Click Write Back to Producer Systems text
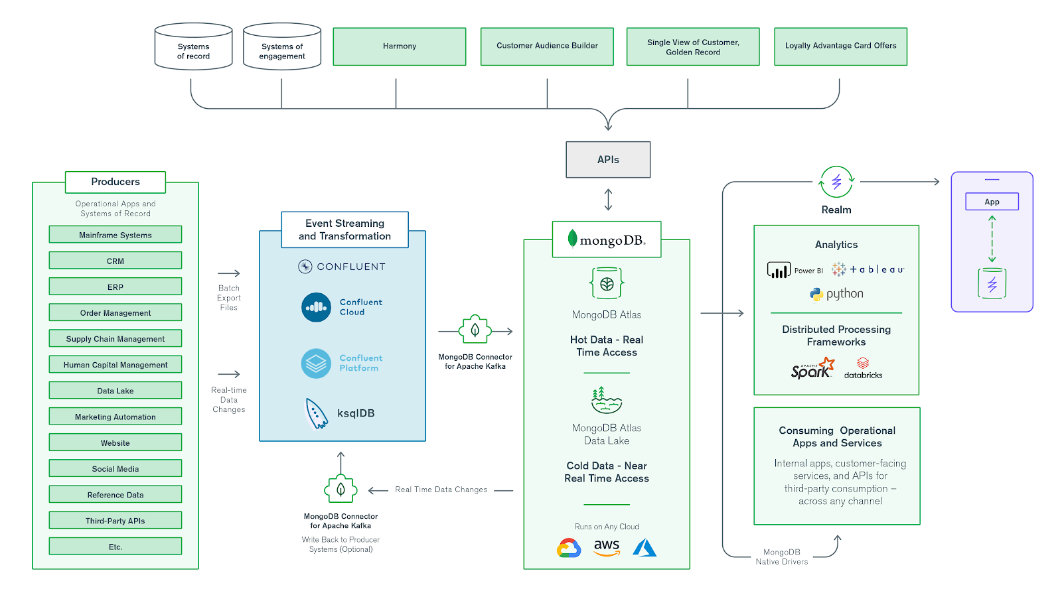 341,545
